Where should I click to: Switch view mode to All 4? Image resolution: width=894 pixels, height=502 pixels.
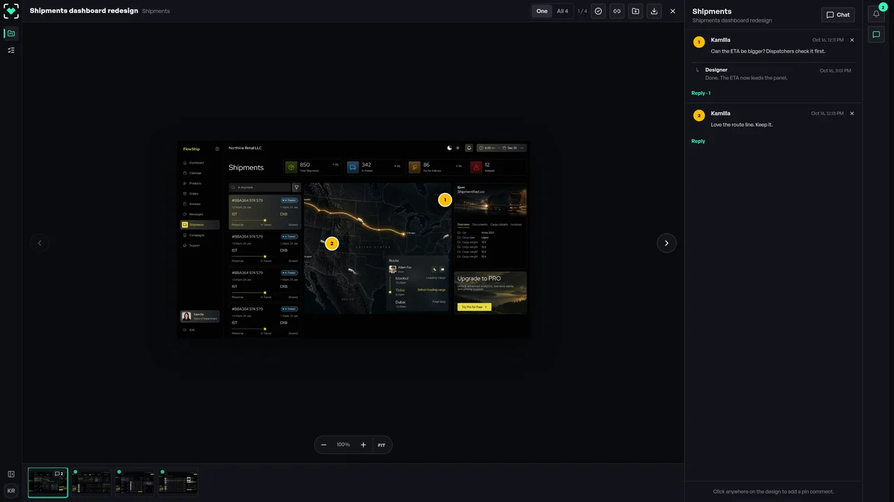562,11
